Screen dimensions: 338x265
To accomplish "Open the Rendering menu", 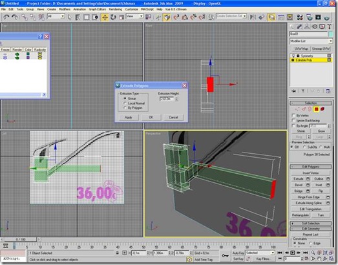I will coord(115,9).
